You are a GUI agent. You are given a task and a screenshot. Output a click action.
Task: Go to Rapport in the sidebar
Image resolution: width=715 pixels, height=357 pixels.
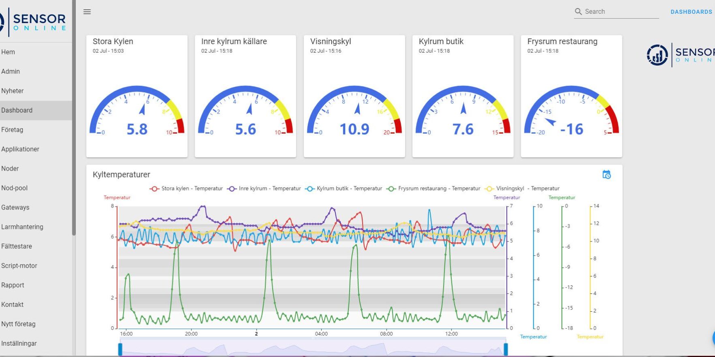(x=13, y=285)
